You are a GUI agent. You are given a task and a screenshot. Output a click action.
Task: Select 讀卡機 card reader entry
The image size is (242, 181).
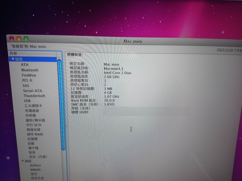[33, 148]
